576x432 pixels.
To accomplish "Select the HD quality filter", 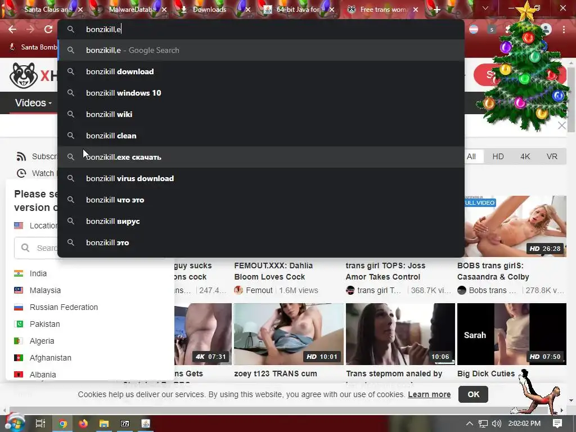I will pos(498,156).
